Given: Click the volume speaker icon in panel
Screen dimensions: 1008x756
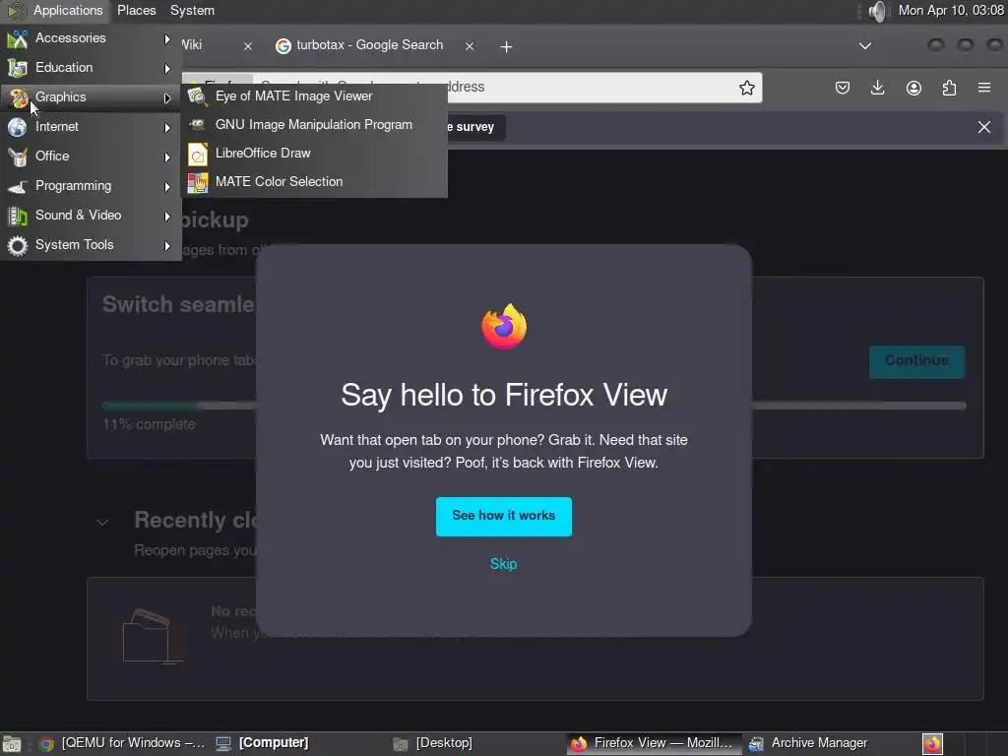Looking at the screenshot, I should pyautogui.click(x=877, y=11).
